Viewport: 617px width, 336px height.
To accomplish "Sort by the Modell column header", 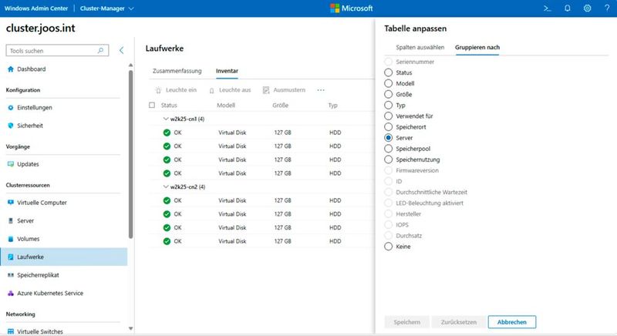I will 226,106.
